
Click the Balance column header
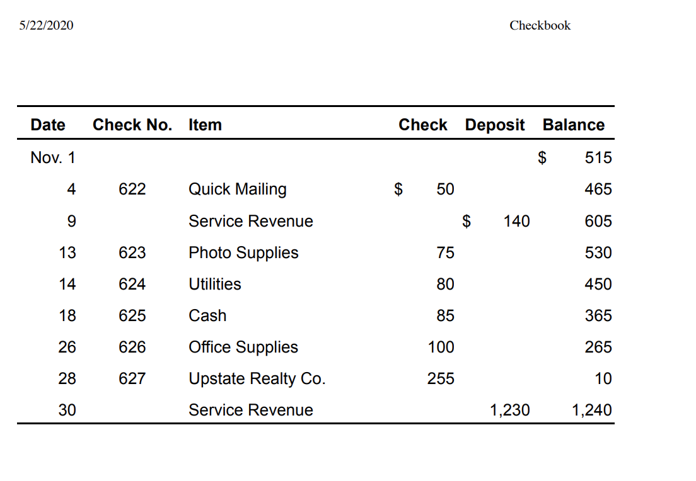tap(573, 125)
